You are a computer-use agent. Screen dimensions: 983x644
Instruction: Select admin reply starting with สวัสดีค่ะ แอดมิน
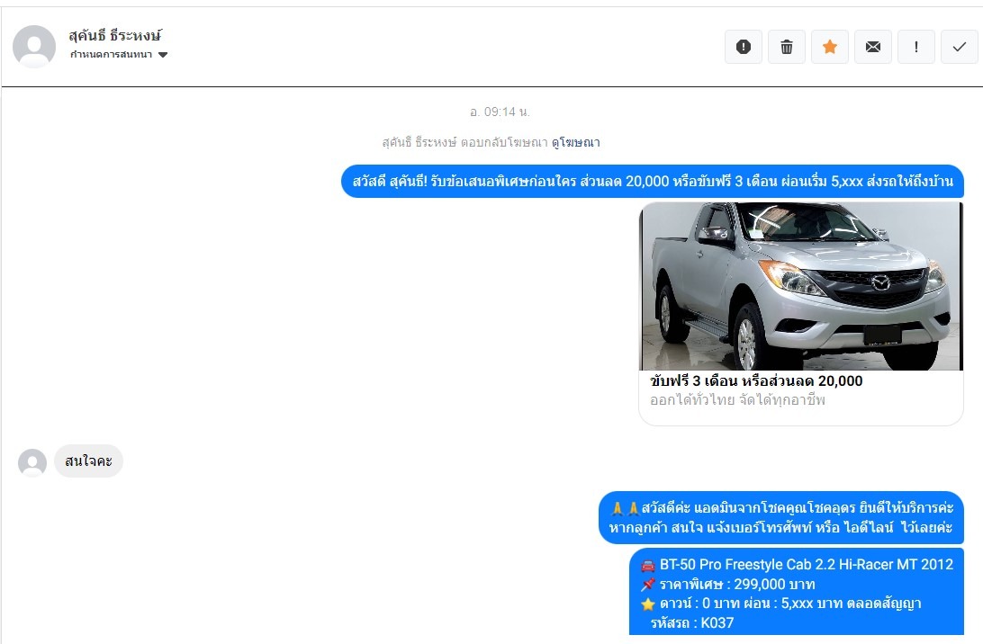780,517
